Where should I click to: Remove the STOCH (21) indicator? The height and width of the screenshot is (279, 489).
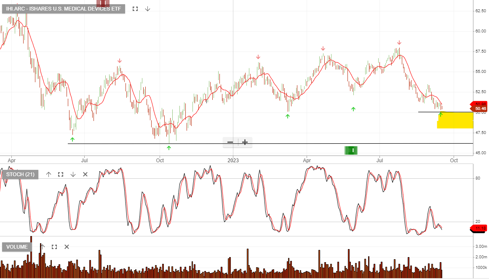pos(85,174)
